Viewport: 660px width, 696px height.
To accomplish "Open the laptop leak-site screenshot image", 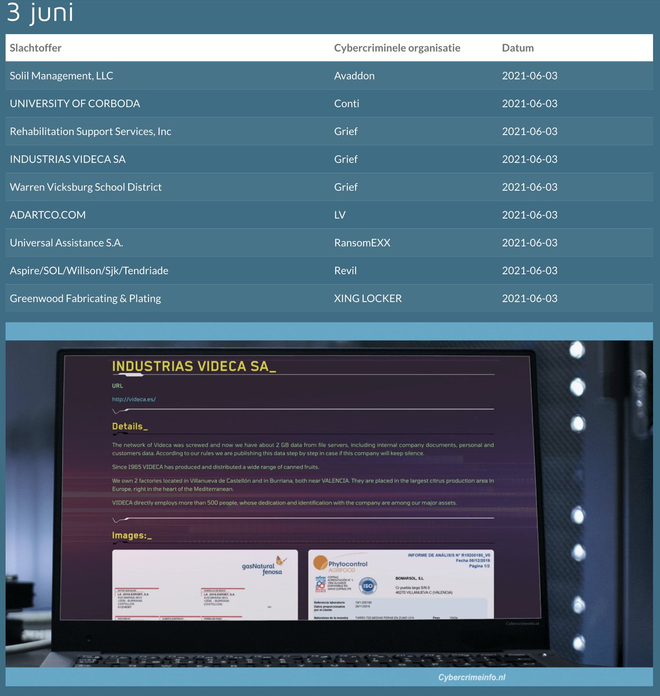I will point(329,505).
